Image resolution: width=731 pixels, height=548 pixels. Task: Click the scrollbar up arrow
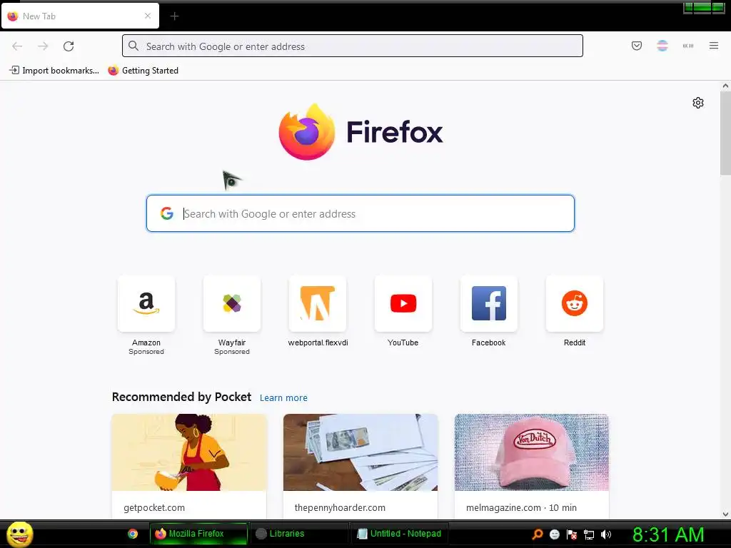[725, 86]
